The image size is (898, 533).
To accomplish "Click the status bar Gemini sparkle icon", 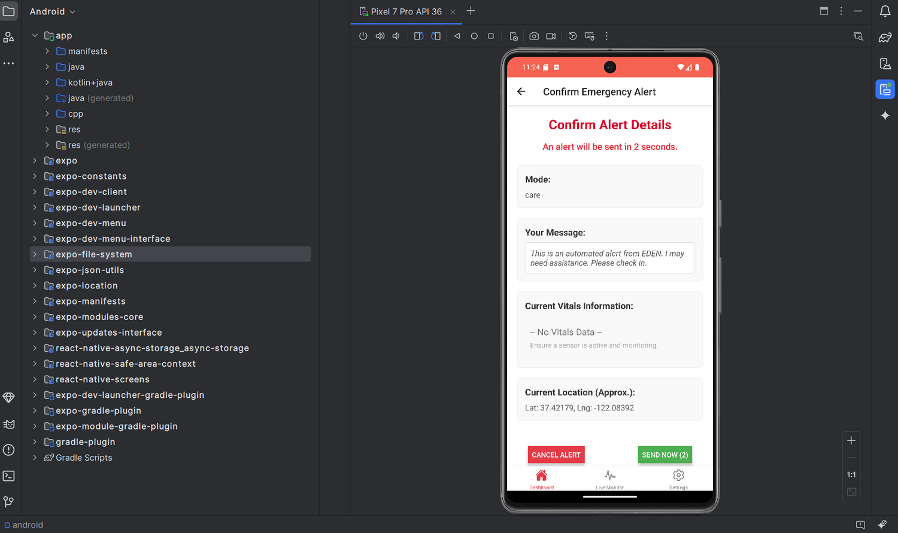I will [x=882, y=524].
